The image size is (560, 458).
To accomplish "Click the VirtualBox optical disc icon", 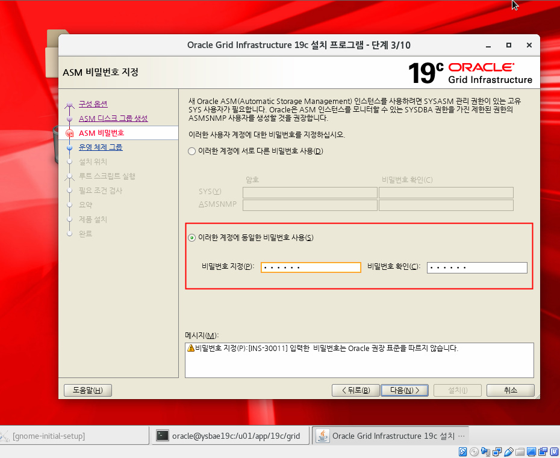I will (474, 451).
